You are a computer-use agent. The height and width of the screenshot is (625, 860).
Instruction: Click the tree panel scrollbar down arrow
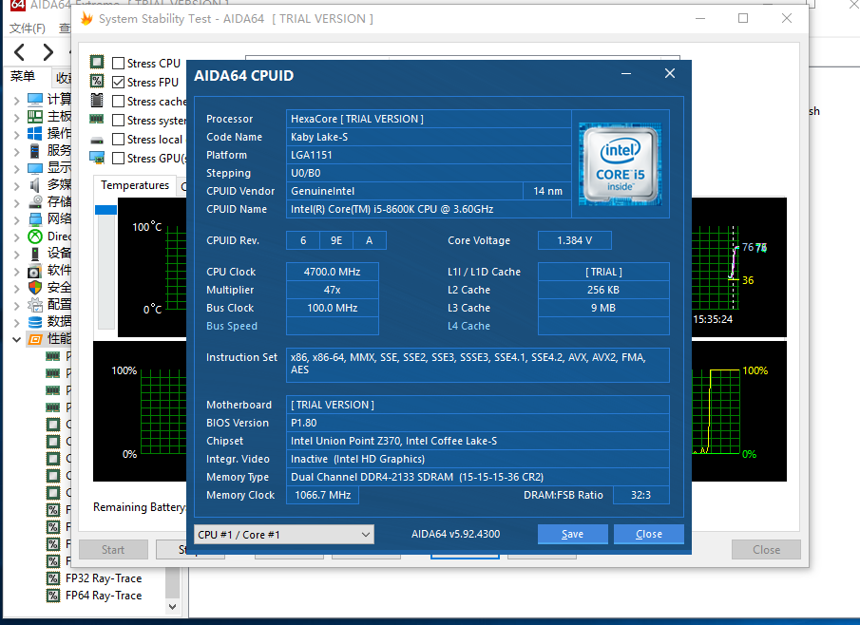pyautogui.click(x=173, y=605)
